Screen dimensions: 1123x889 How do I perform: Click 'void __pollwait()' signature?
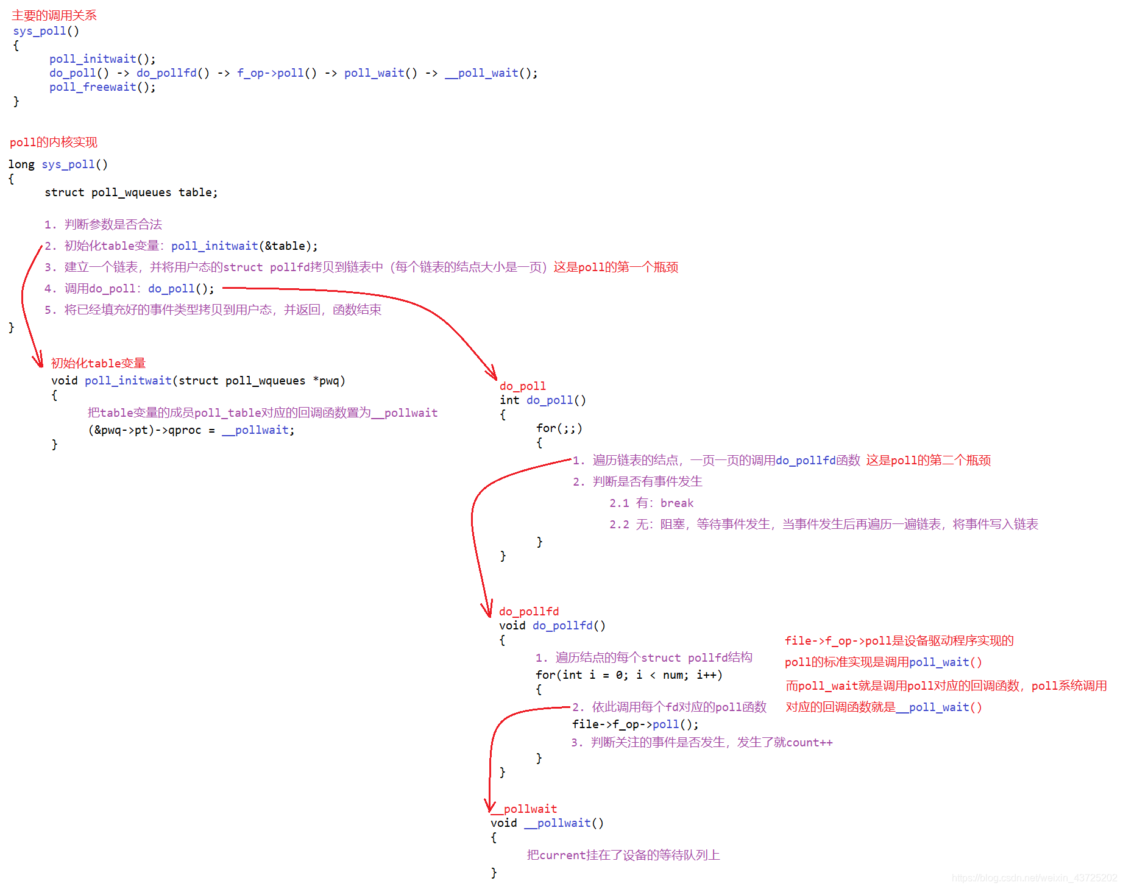tap(547, 823)
